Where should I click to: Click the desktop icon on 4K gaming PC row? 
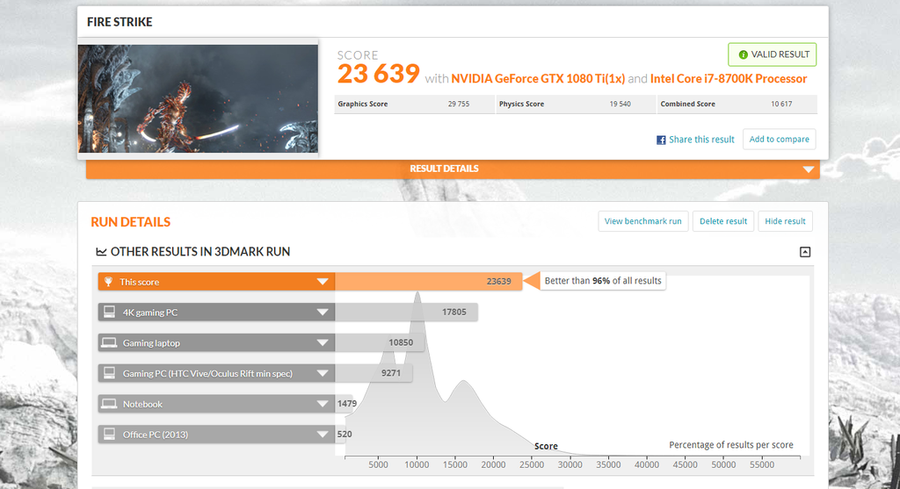pos(108,312)
